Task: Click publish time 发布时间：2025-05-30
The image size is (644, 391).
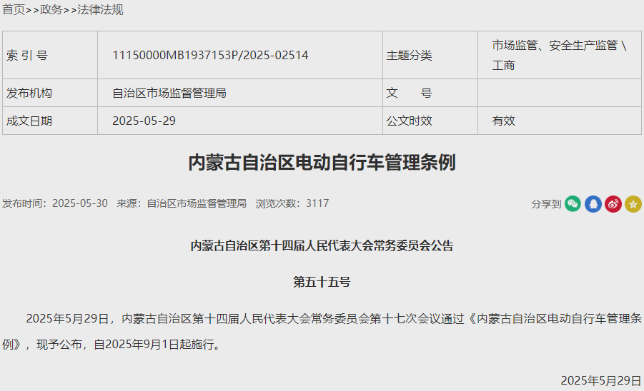Action: 55,203
